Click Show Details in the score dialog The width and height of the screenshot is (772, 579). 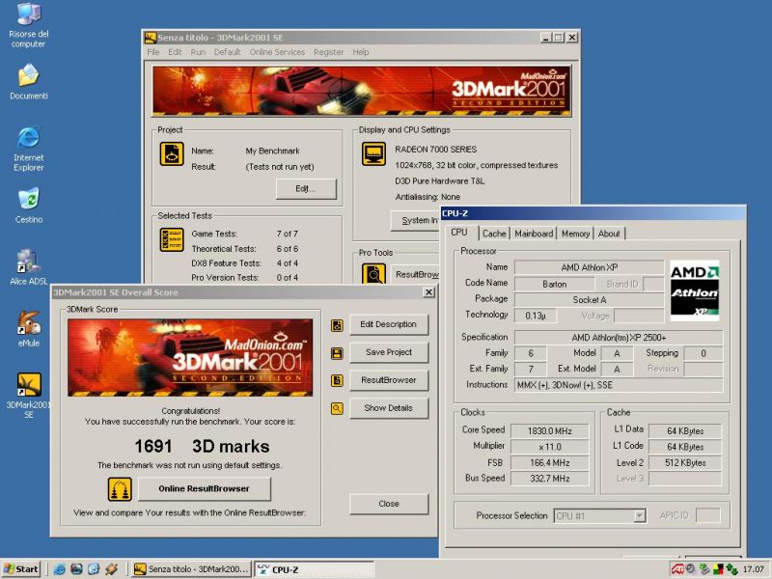pos(389,408)
